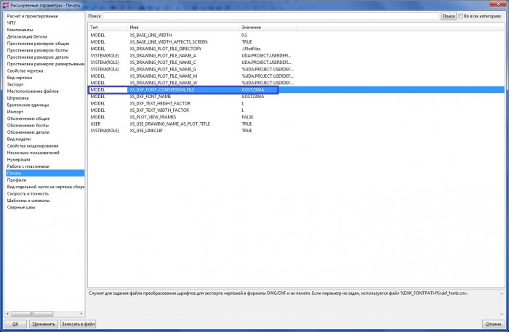The image size is (509, 332).
Task: Click description panel scrollbar down arrow
Action: coord(502,314)
